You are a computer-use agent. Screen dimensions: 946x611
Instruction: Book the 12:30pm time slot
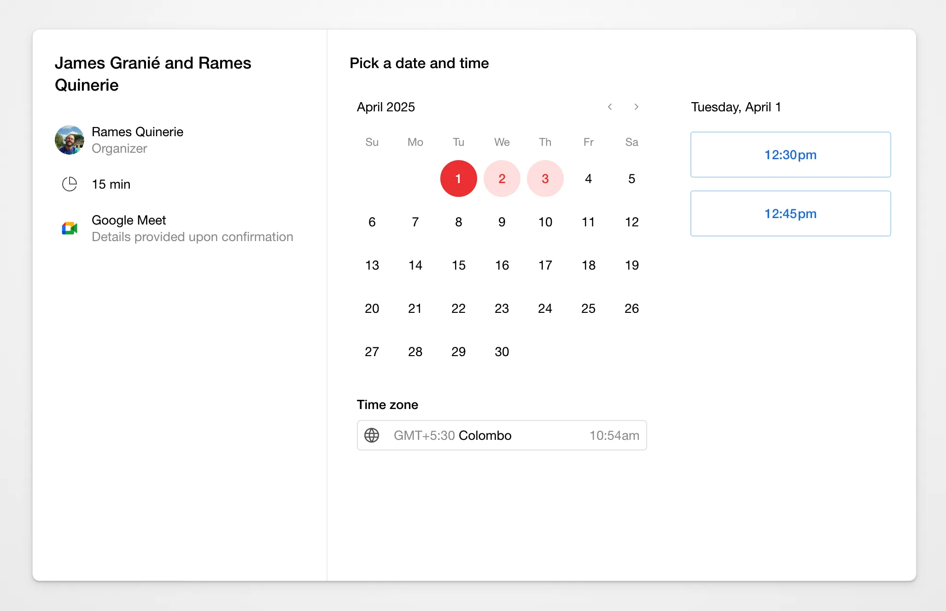pyautogui.click(x=790, y=155)
